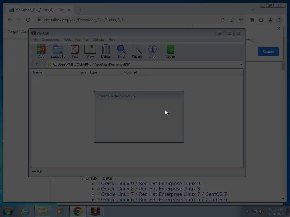Click the Windows Start button
This screenshot has height=217, width=290.
coord(8,211)
